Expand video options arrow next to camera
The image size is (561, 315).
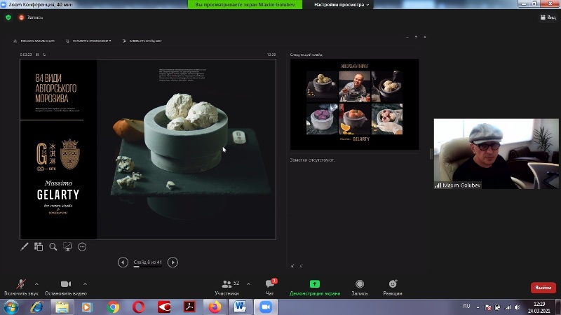[86, 283]
